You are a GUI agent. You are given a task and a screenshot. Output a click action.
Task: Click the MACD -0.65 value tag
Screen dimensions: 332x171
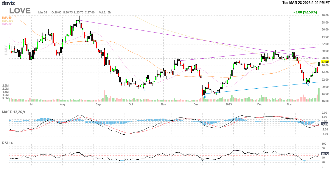(x=325, y=124)
